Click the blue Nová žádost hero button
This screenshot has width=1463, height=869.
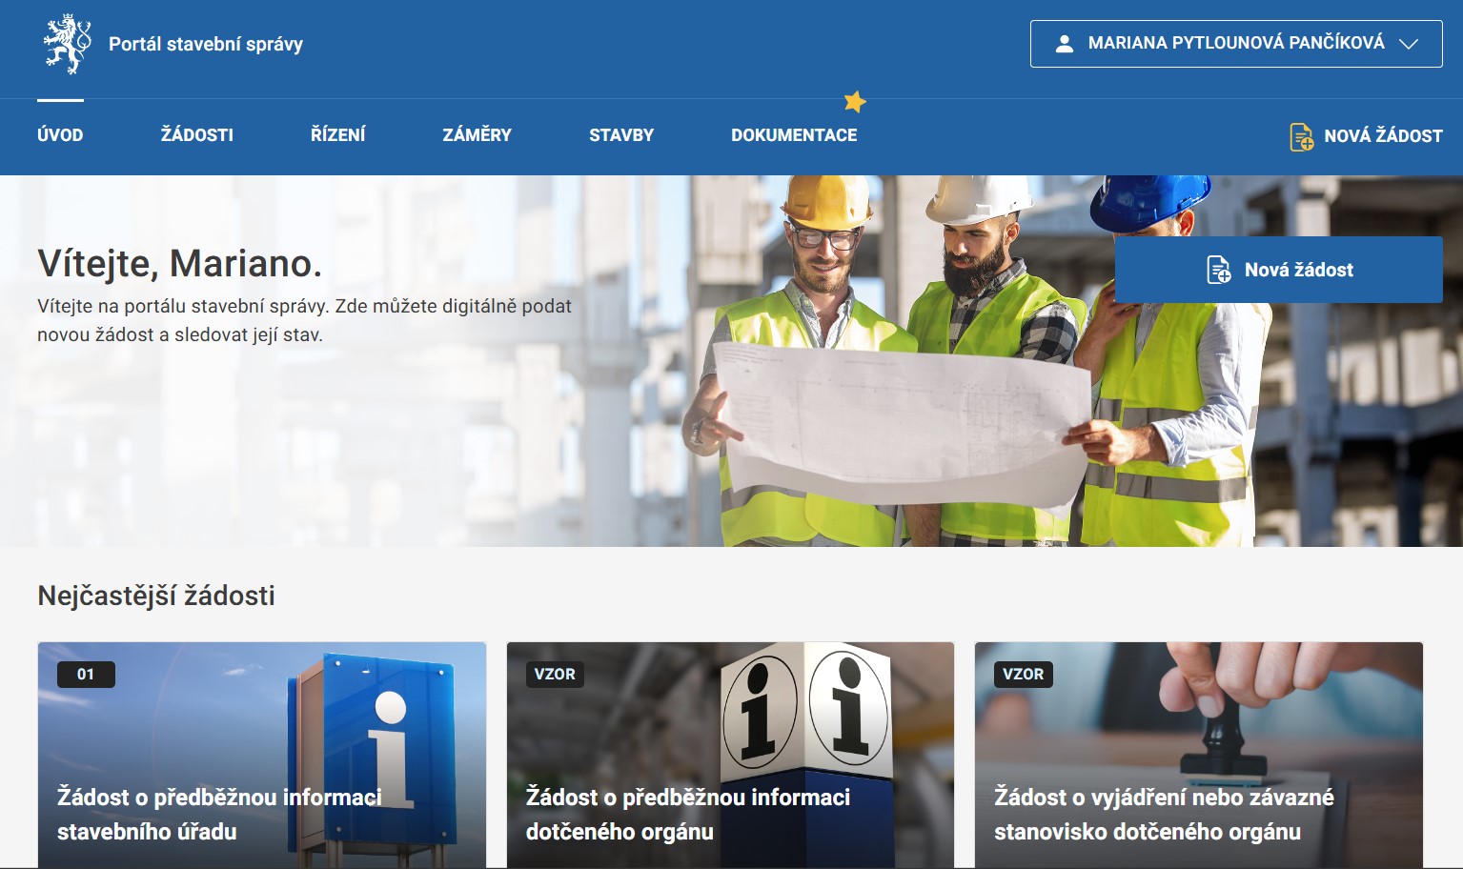point(1279,270)
